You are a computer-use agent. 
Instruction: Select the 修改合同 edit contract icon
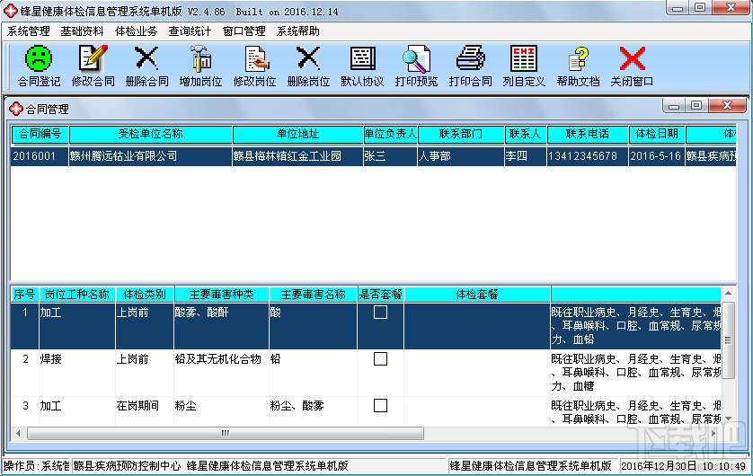(x=93, y=66)
